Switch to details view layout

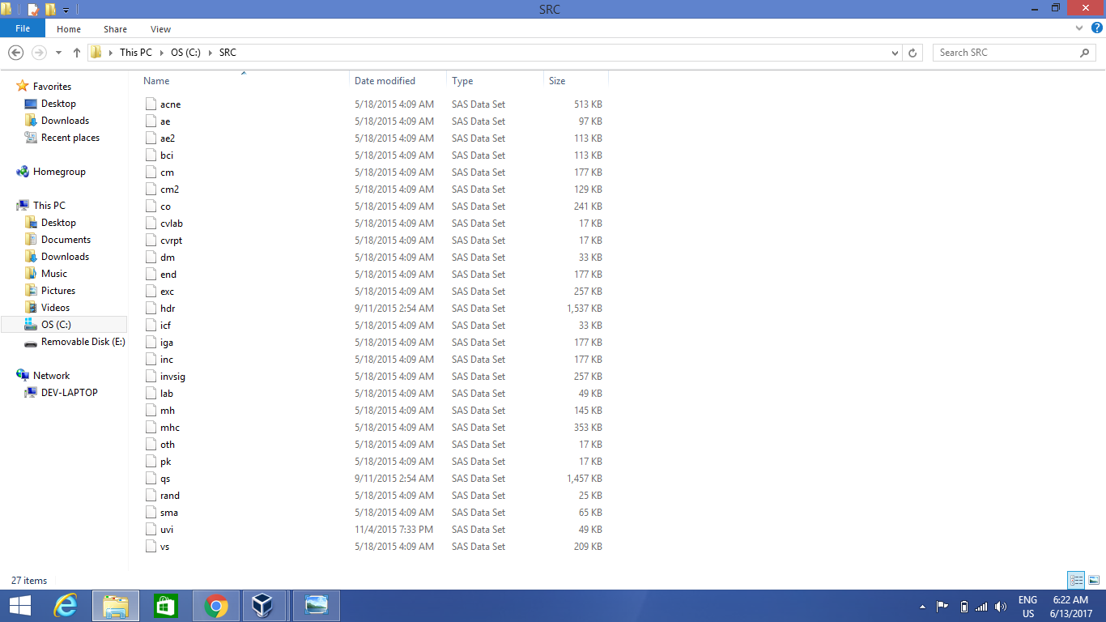1076,580
